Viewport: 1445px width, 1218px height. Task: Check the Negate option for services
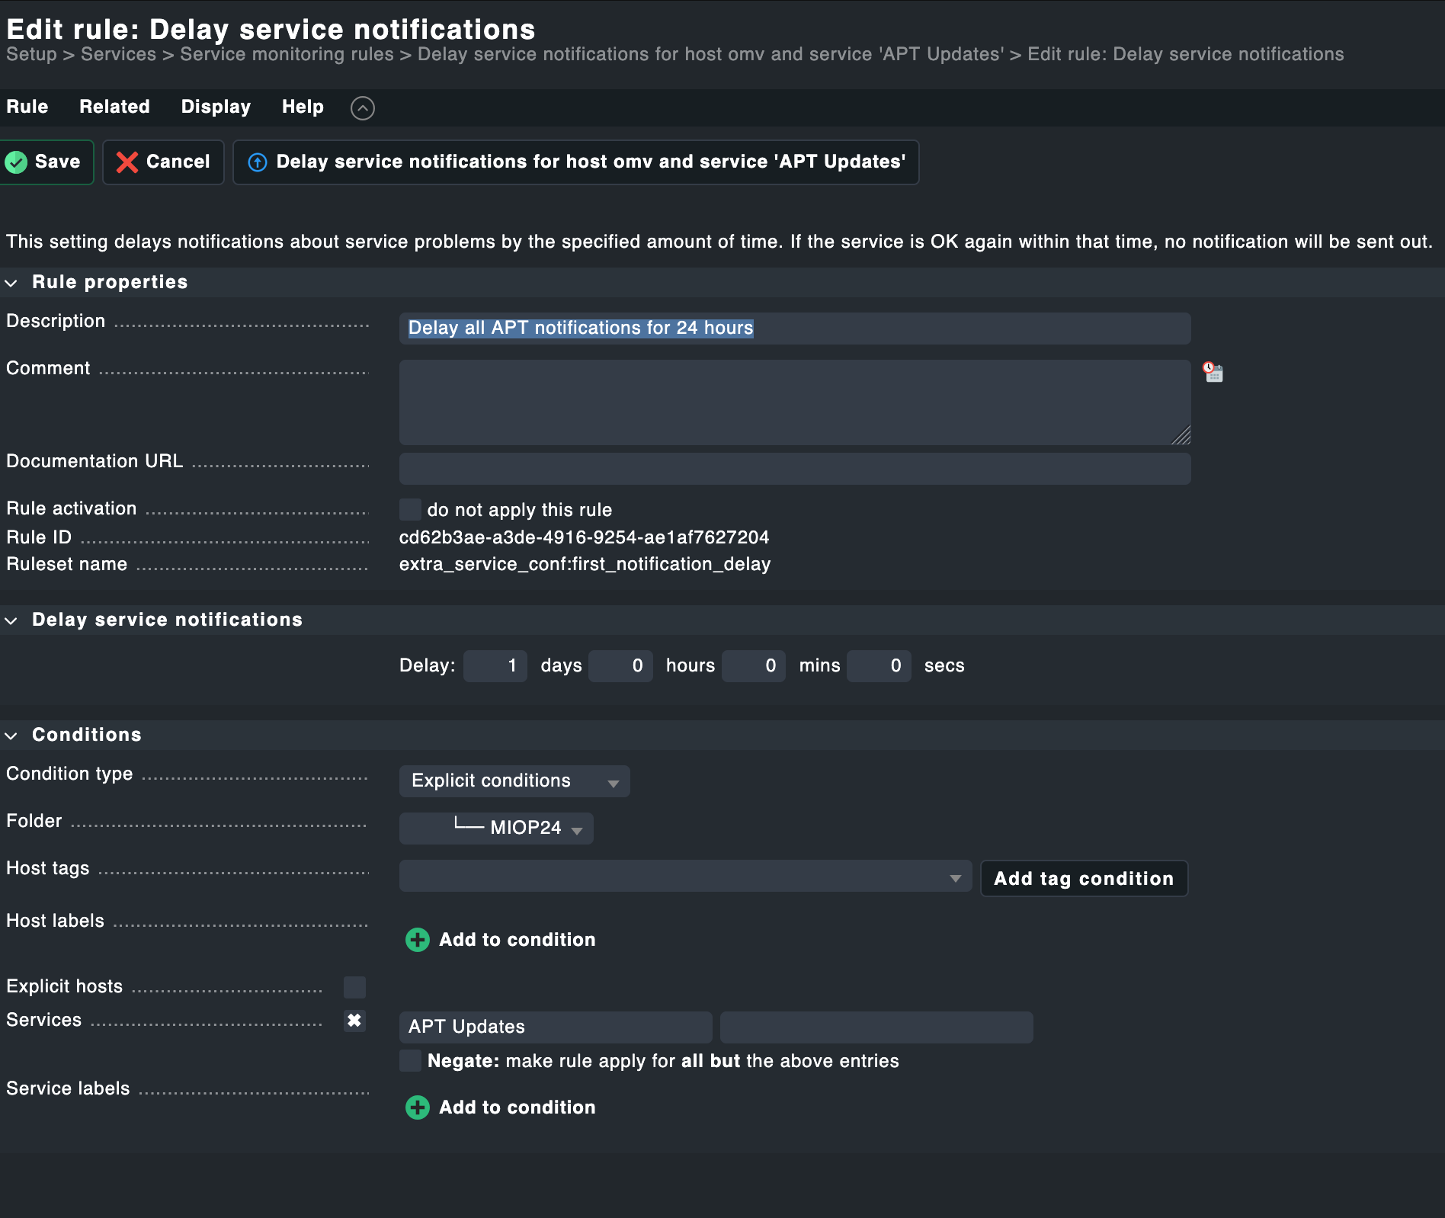410,1060
